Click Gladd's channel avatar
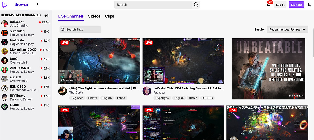314x140 pixels. click(x=5, y=107)
